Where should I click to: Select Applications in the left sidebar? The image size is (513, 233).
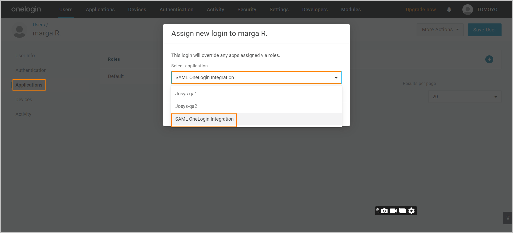pyautogui.click(x=29, y=85)
